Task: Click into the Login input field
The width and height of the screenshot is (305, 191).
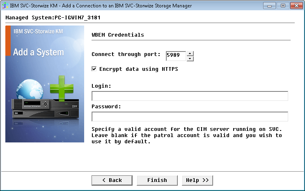Action: click(190, 96)
